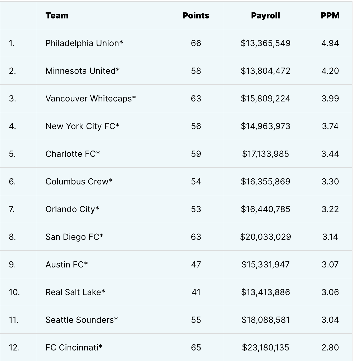The width and height of the screenshot is (353, 361).
Task: Click the Points column header
Action: tap(196, 16)
